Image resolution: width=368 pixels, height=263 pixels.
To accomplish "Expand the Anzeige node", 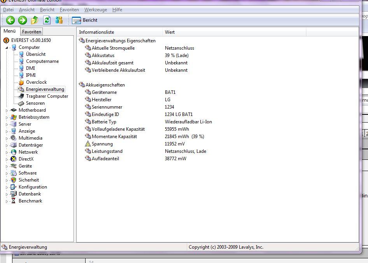I will coord(7,131).
